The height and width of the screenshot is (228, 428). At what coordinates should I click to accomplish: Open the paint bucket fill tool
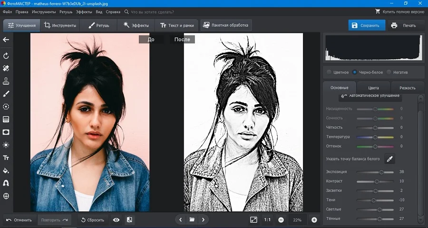click(6, 171)
